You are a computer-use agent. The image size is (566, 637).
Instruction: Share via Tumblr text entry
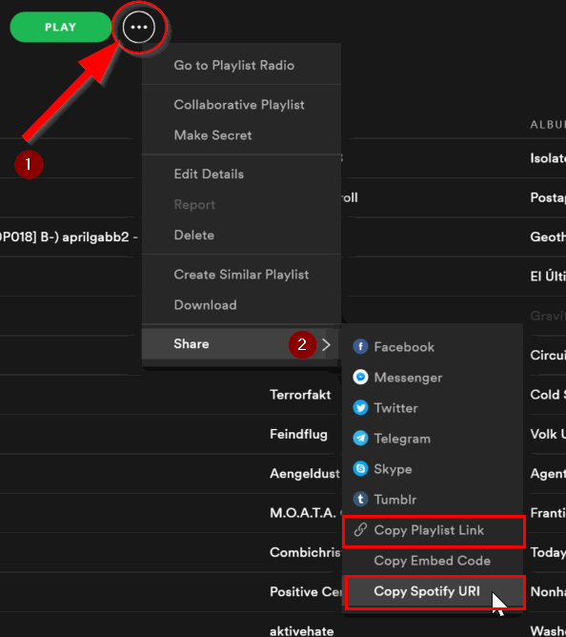[395, 500]
